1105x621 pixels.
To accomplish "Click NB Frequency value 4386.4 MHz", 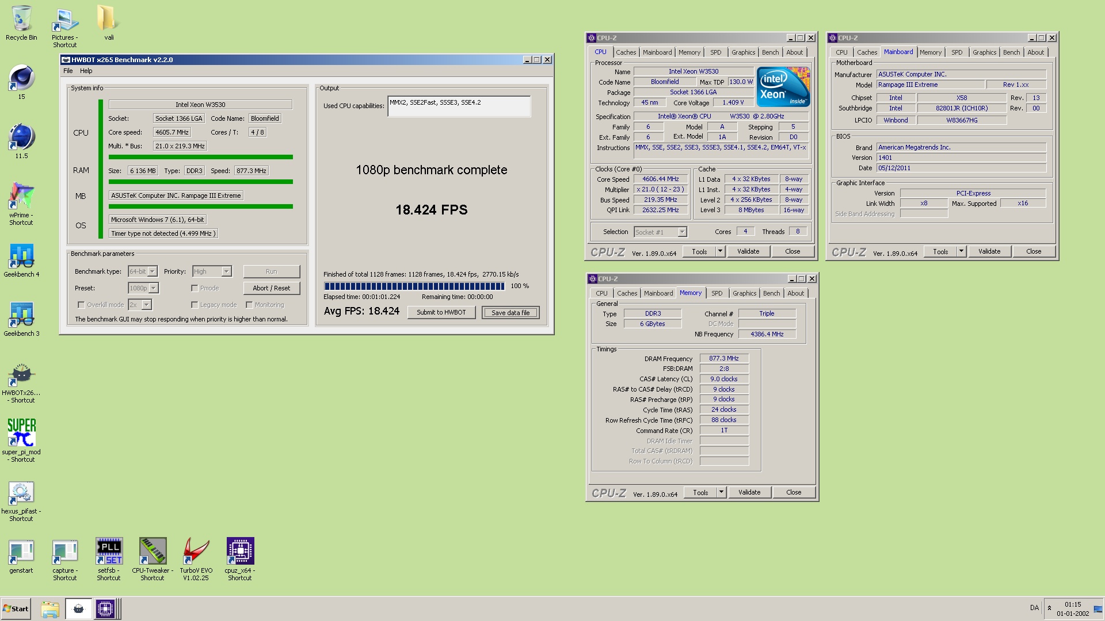I will [767, 334].
